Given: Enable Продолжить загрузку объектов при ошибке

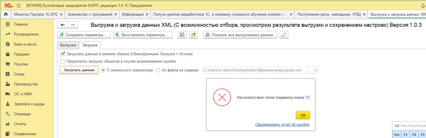Looking at the screenshot, I should 63,61.
